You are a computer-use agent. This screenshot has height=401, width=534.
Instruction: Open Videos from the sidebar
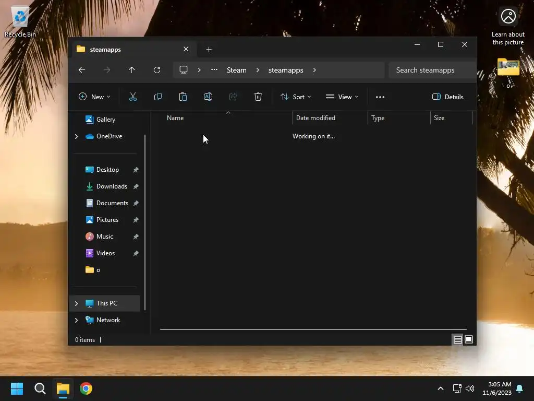[x=105, y=253]
